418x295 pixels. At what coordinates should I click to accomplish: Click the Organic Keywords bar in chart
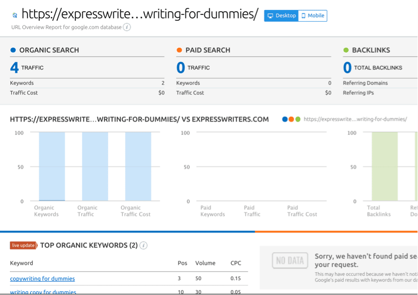tap(52, 167)
